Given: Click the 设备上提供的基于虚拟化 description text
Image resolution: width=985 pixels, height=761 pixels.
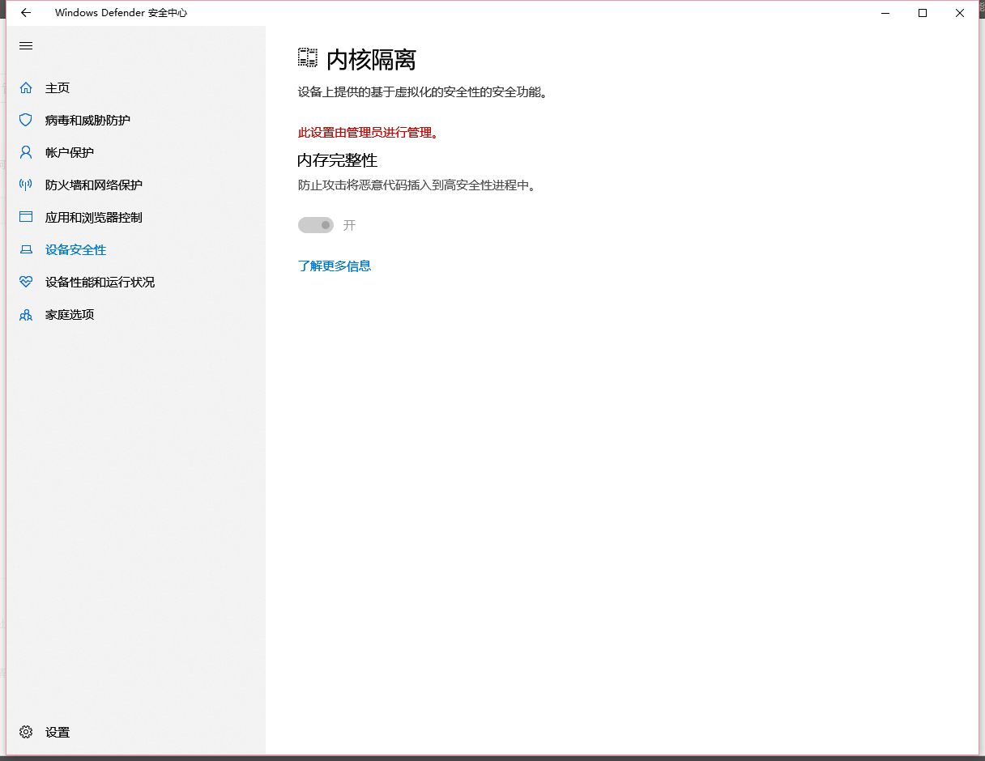Looking at the screenshot, I should click(x=423, y=92).
